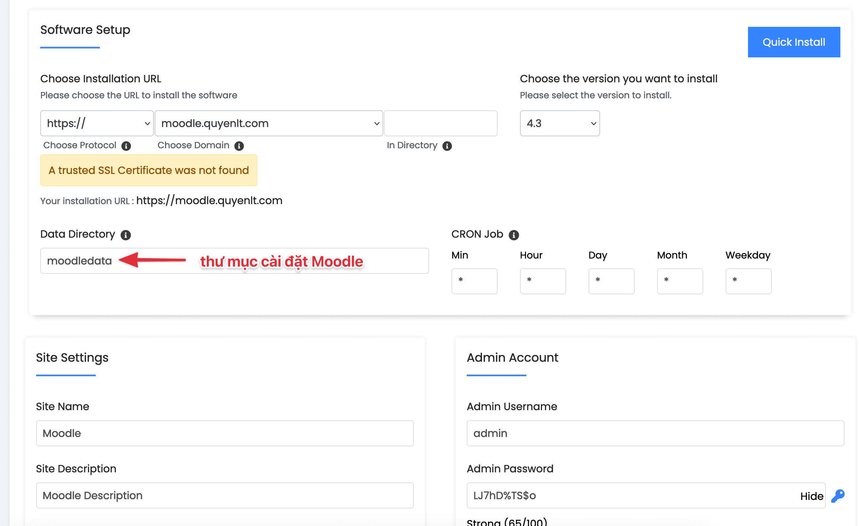Click the Data Directory info icon
This screenshot has width=859, height=526.
click(x=126, y=235)
